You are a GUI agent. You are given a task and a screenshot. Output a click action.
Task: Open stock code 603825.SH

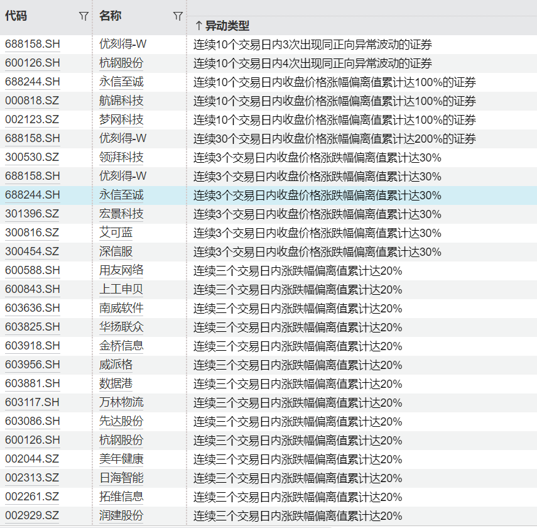(33, 327)
